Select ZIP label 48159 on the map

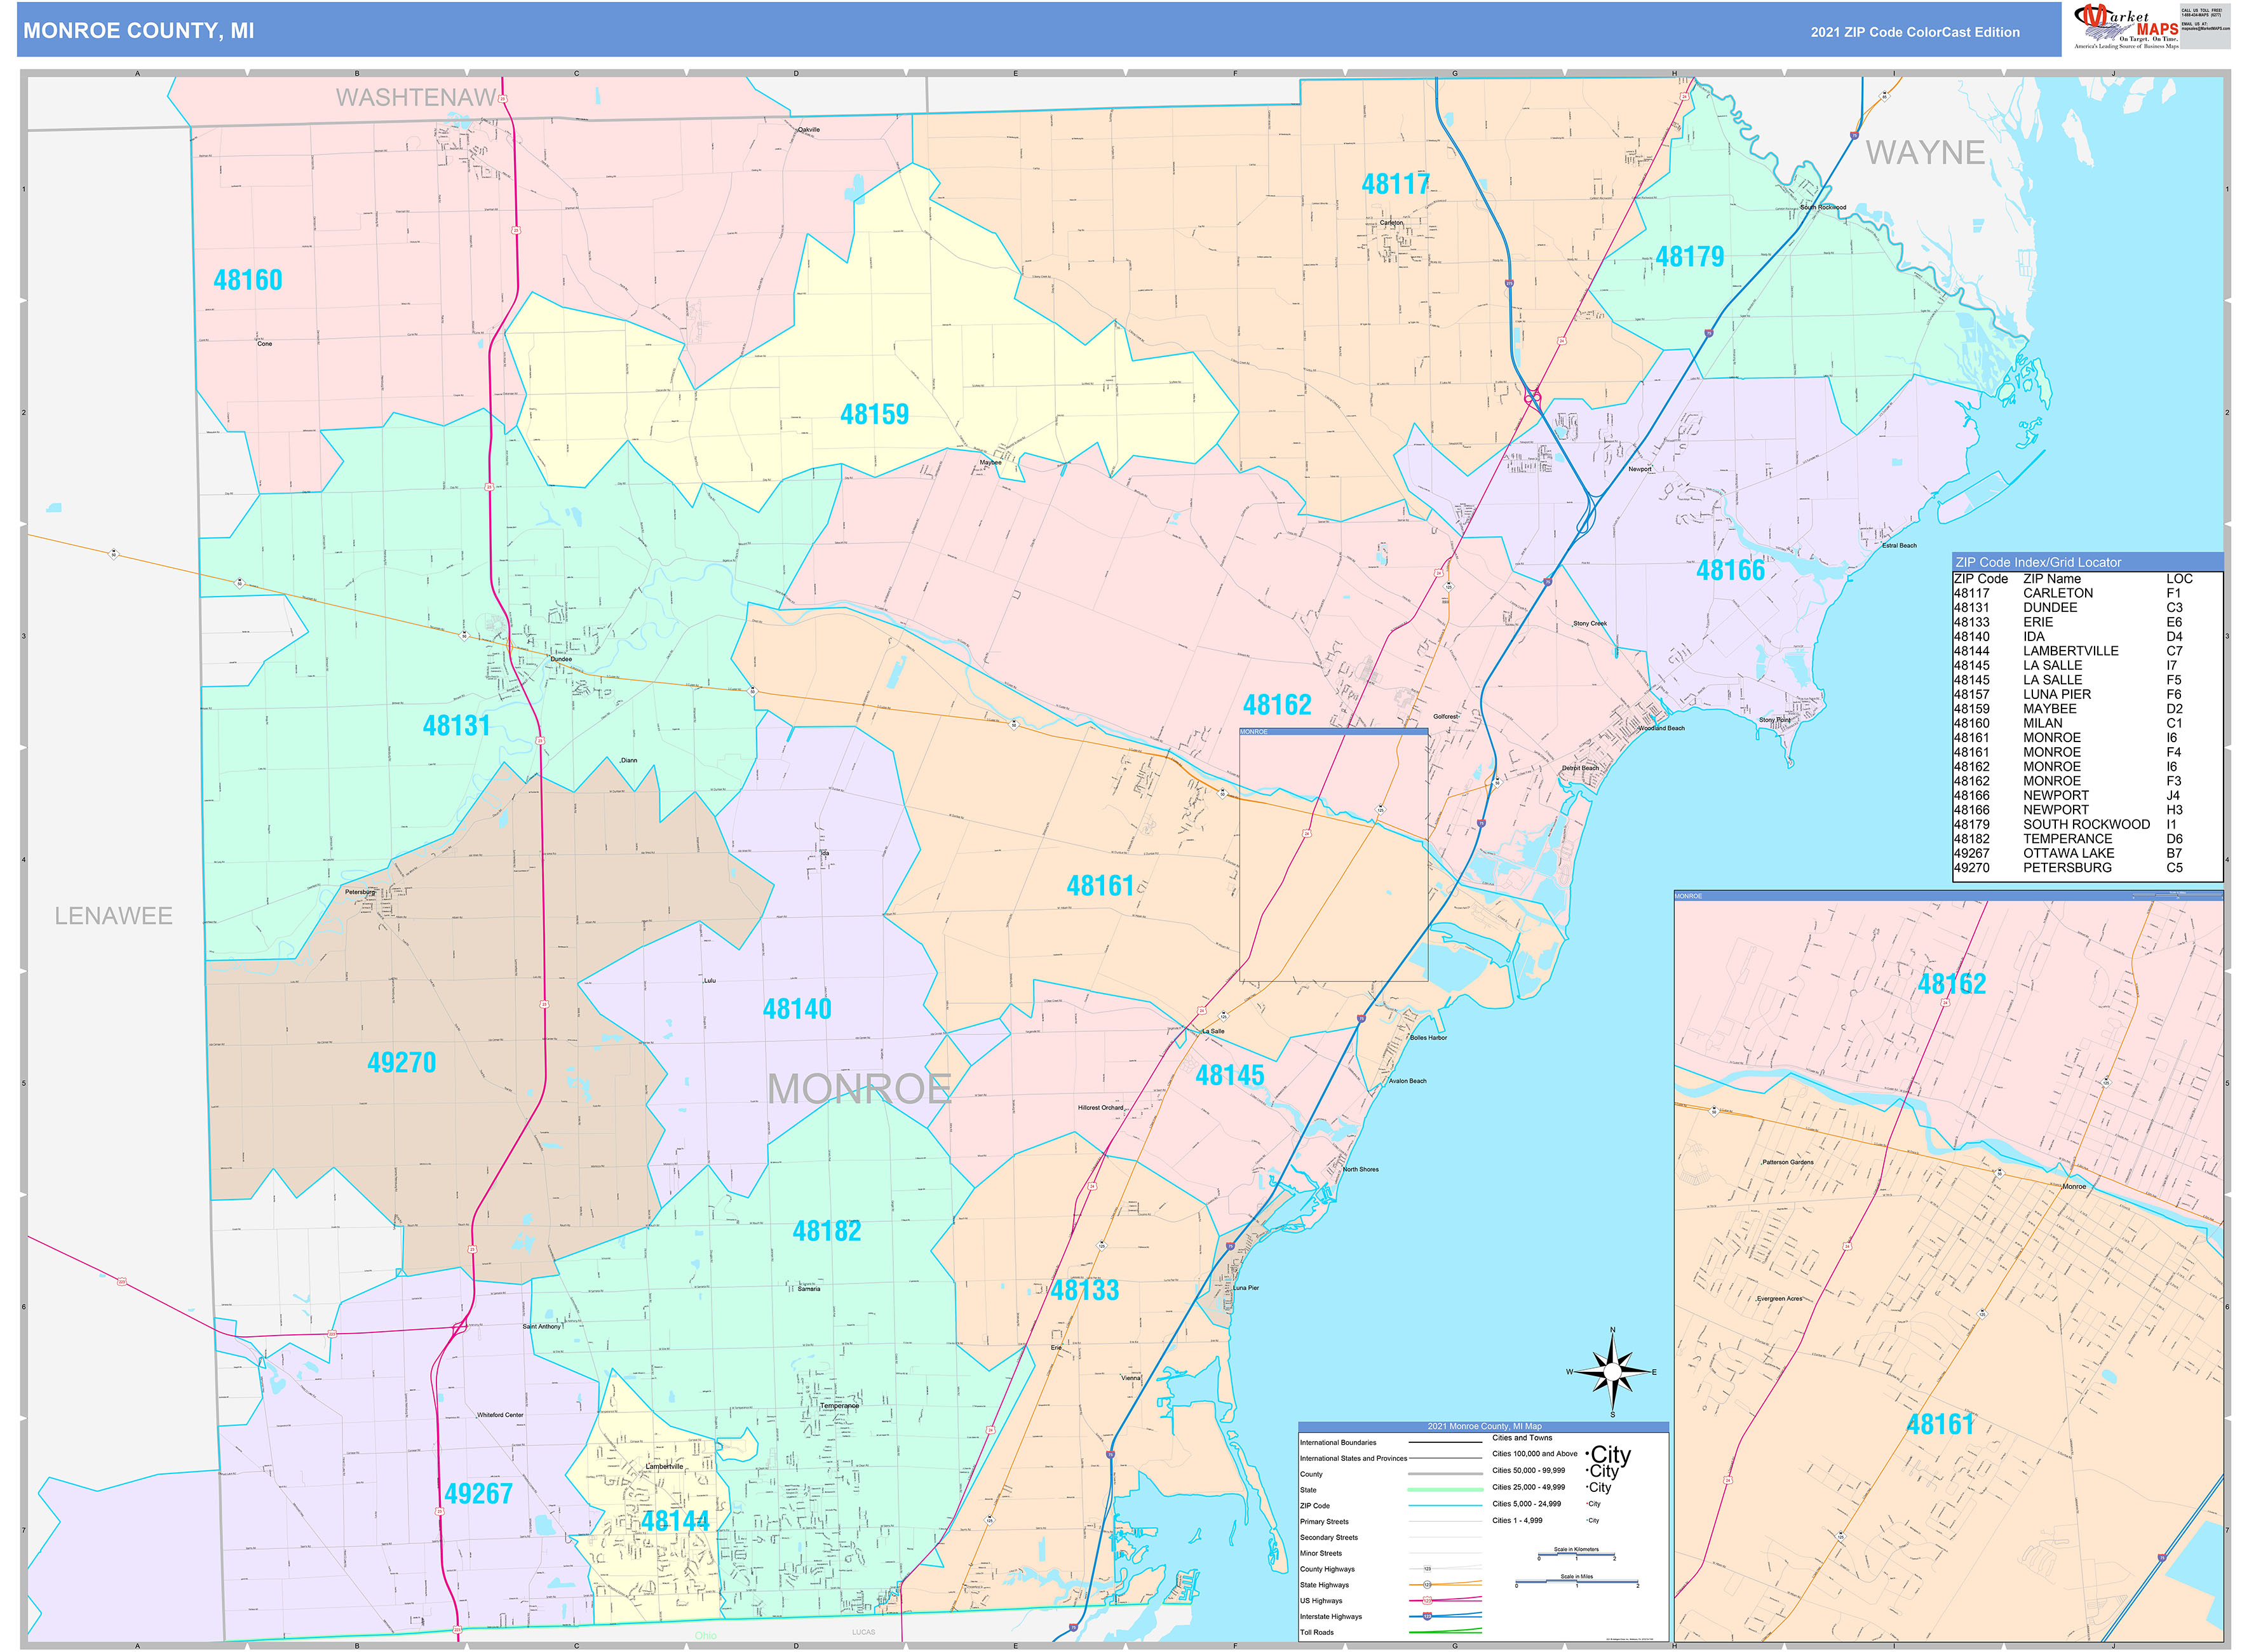point(874,414)
